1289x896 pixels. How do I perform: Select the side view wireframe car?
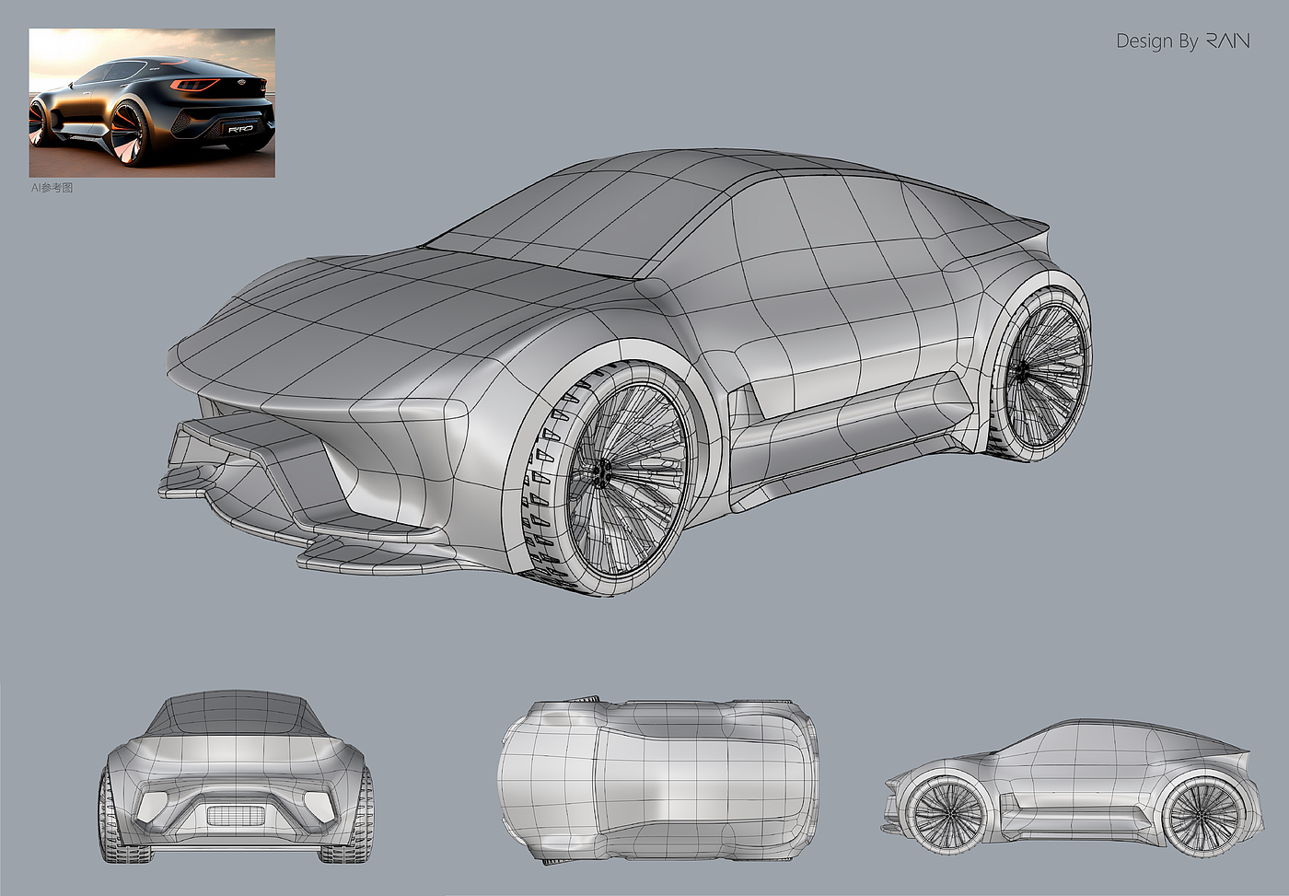click(1073, 787)
